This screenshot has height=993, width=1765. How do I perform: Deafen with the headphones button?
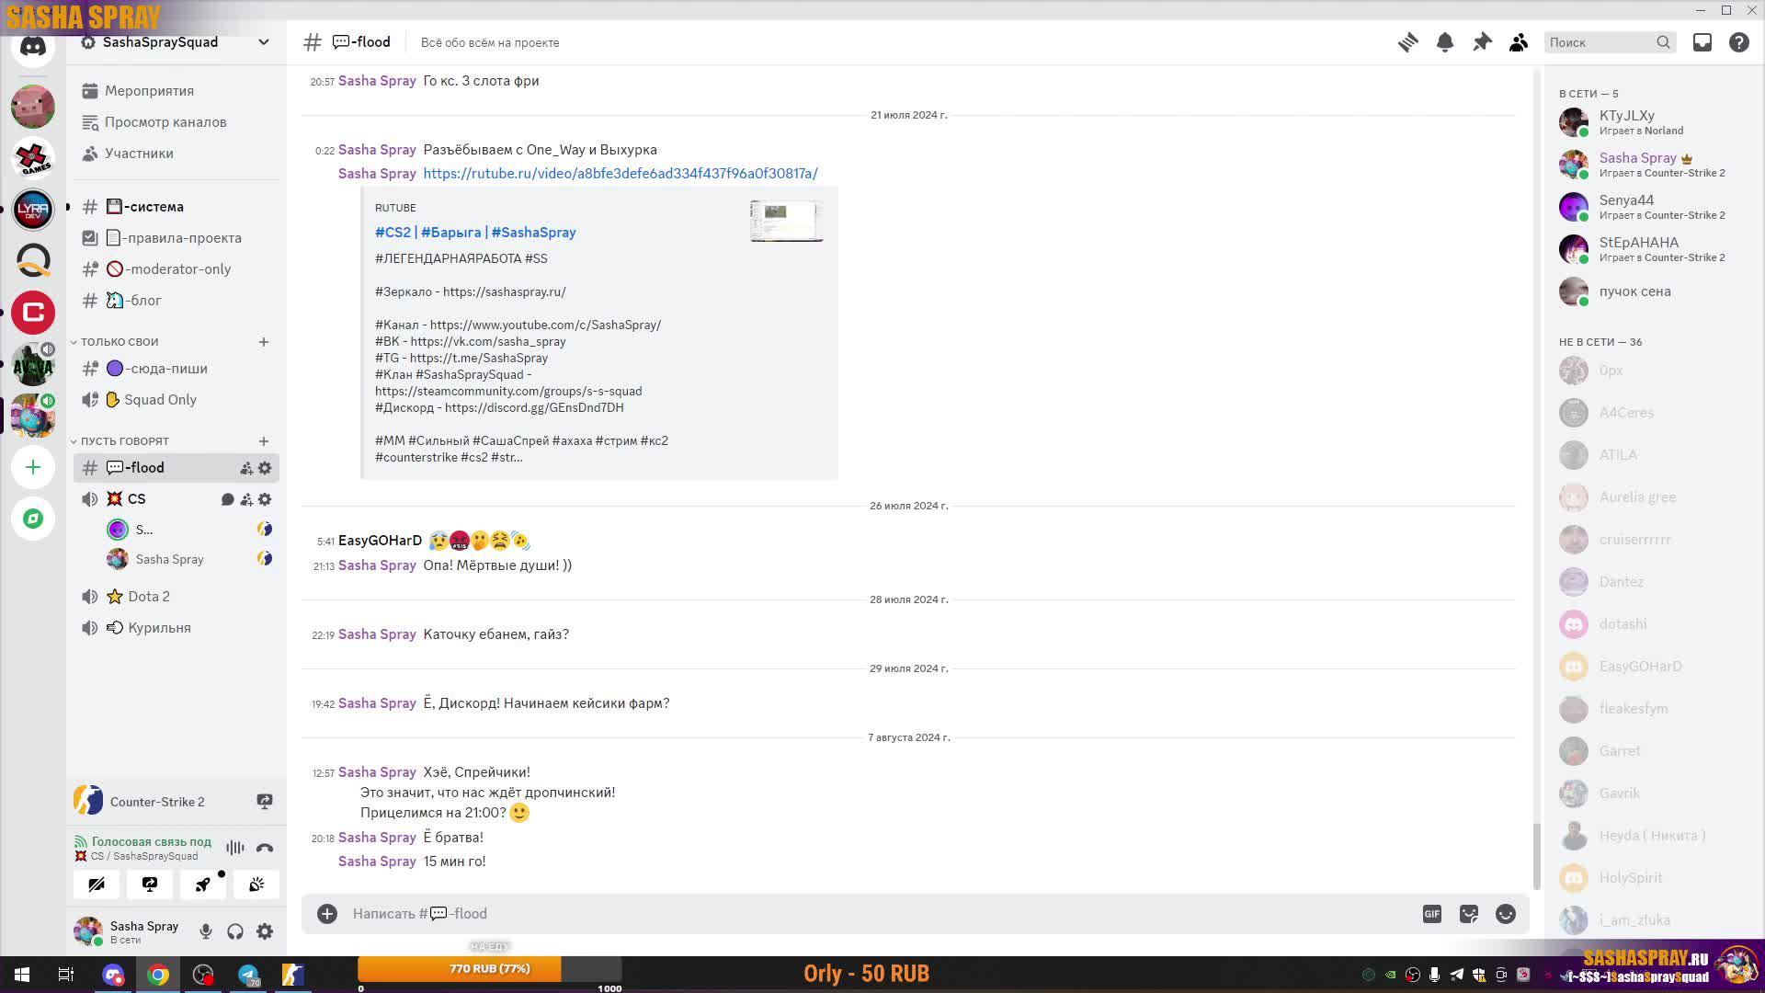coord(235,931)
